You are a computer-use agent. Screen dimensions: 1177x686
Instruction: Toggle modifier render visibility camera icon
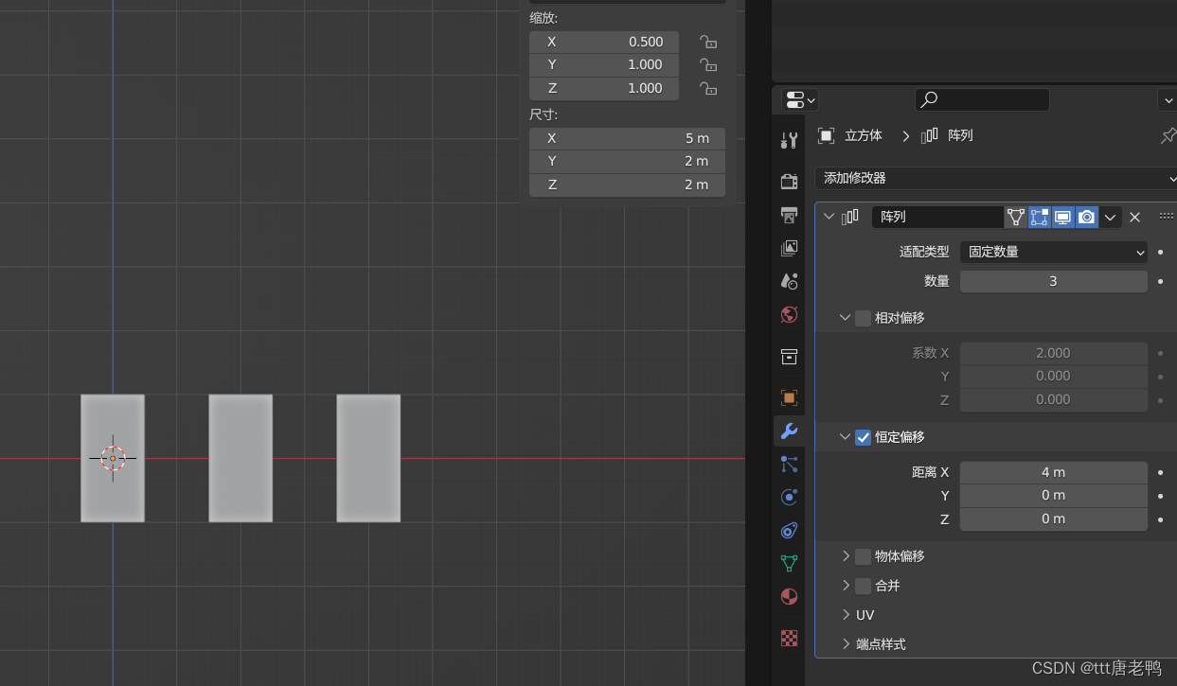[1086, 217]
